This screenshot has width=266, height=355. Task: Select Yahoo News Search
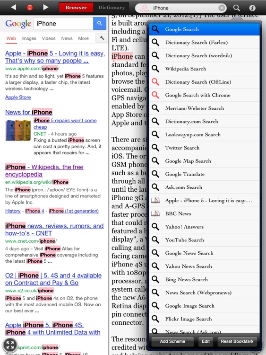(x=204, y=266)
